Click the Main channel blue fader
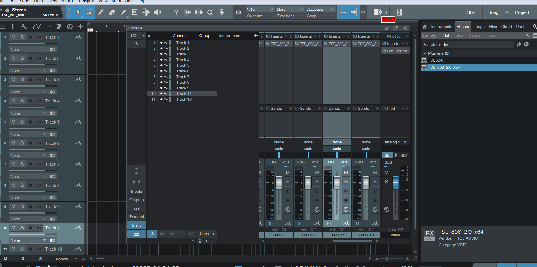 396,182
